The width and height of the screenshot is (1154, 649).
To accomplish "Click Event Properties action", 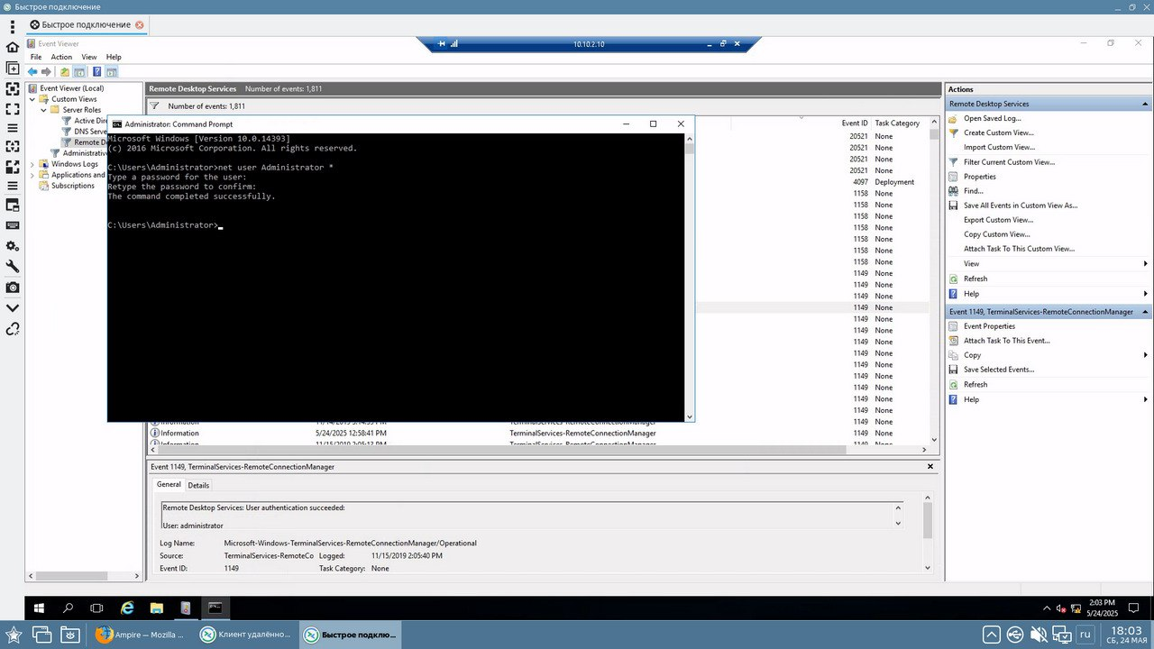I will click(x=989, y=326).
